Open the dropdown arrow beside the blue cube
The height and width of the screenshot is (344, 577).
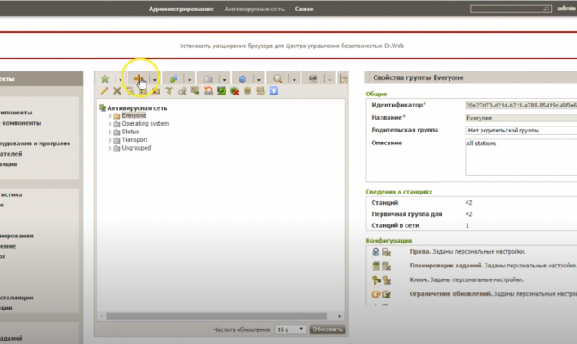click(x=258, y=79)
